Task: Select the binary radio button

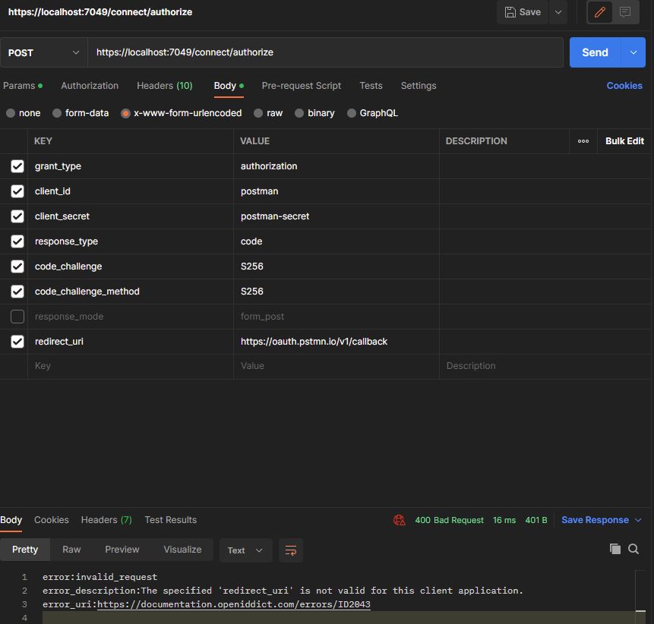Action: (x=299, y=113)
